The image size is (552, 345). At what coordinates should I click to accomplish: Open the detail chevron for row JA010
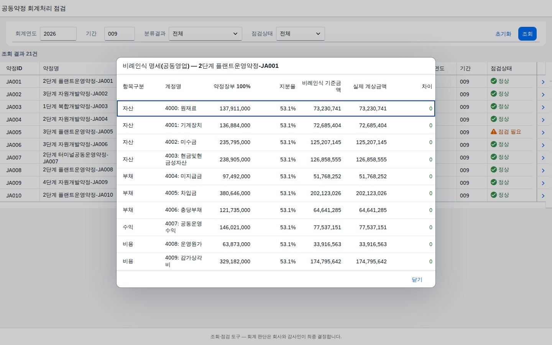click(543, 196)
